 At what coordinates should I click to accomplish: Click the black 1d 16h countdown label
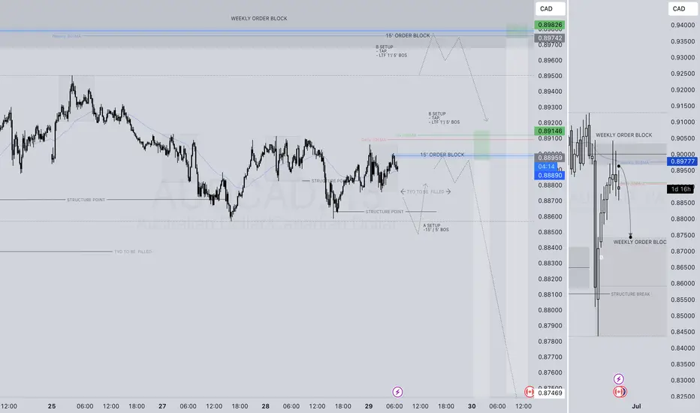(680, 189)
